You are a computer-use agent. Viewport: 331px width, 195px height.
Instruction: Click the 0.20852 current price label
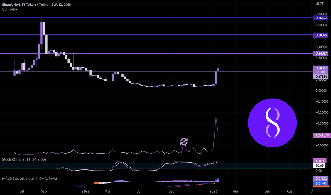tap(321, 68)
